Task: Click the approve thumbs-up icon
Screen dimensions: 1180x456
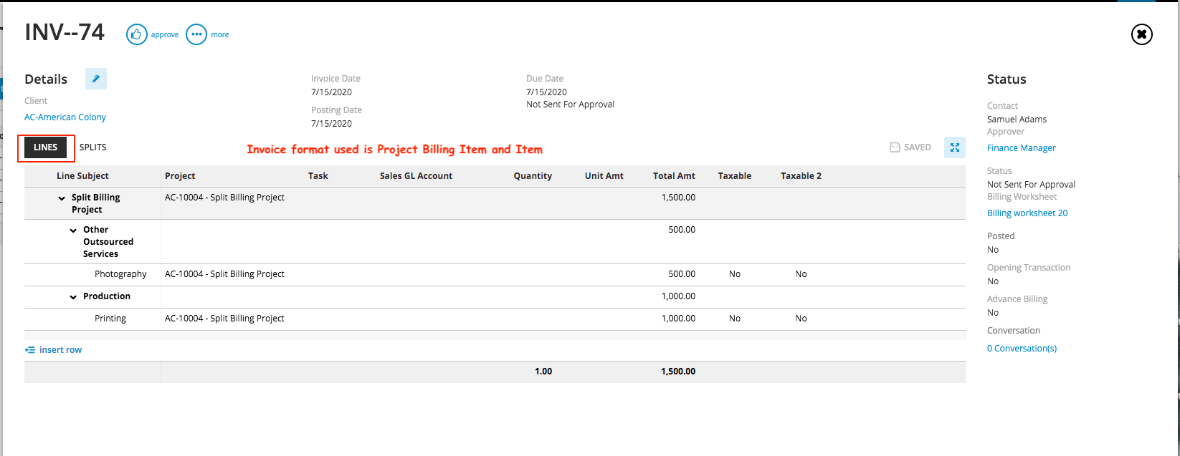Action: (x=137, y=34)
